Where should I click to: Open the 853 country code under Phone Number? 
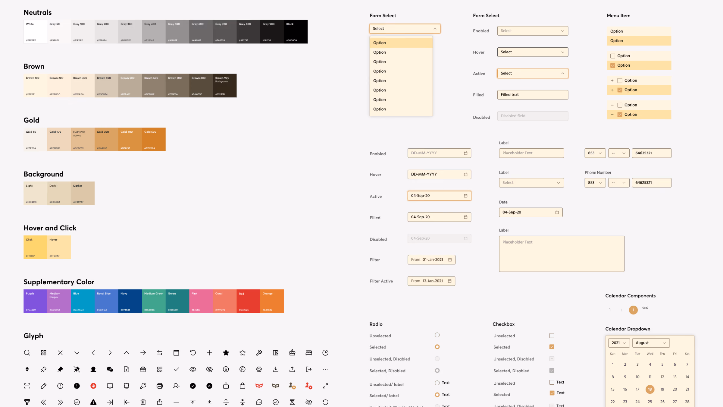pyautogui.click(x=595, y=183)
